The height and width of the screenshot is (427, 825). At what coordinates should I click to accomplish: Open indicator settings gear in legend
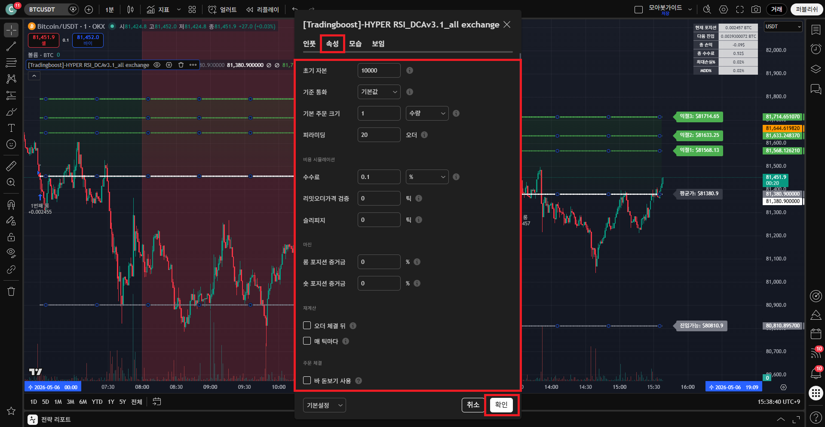[169, 65]
